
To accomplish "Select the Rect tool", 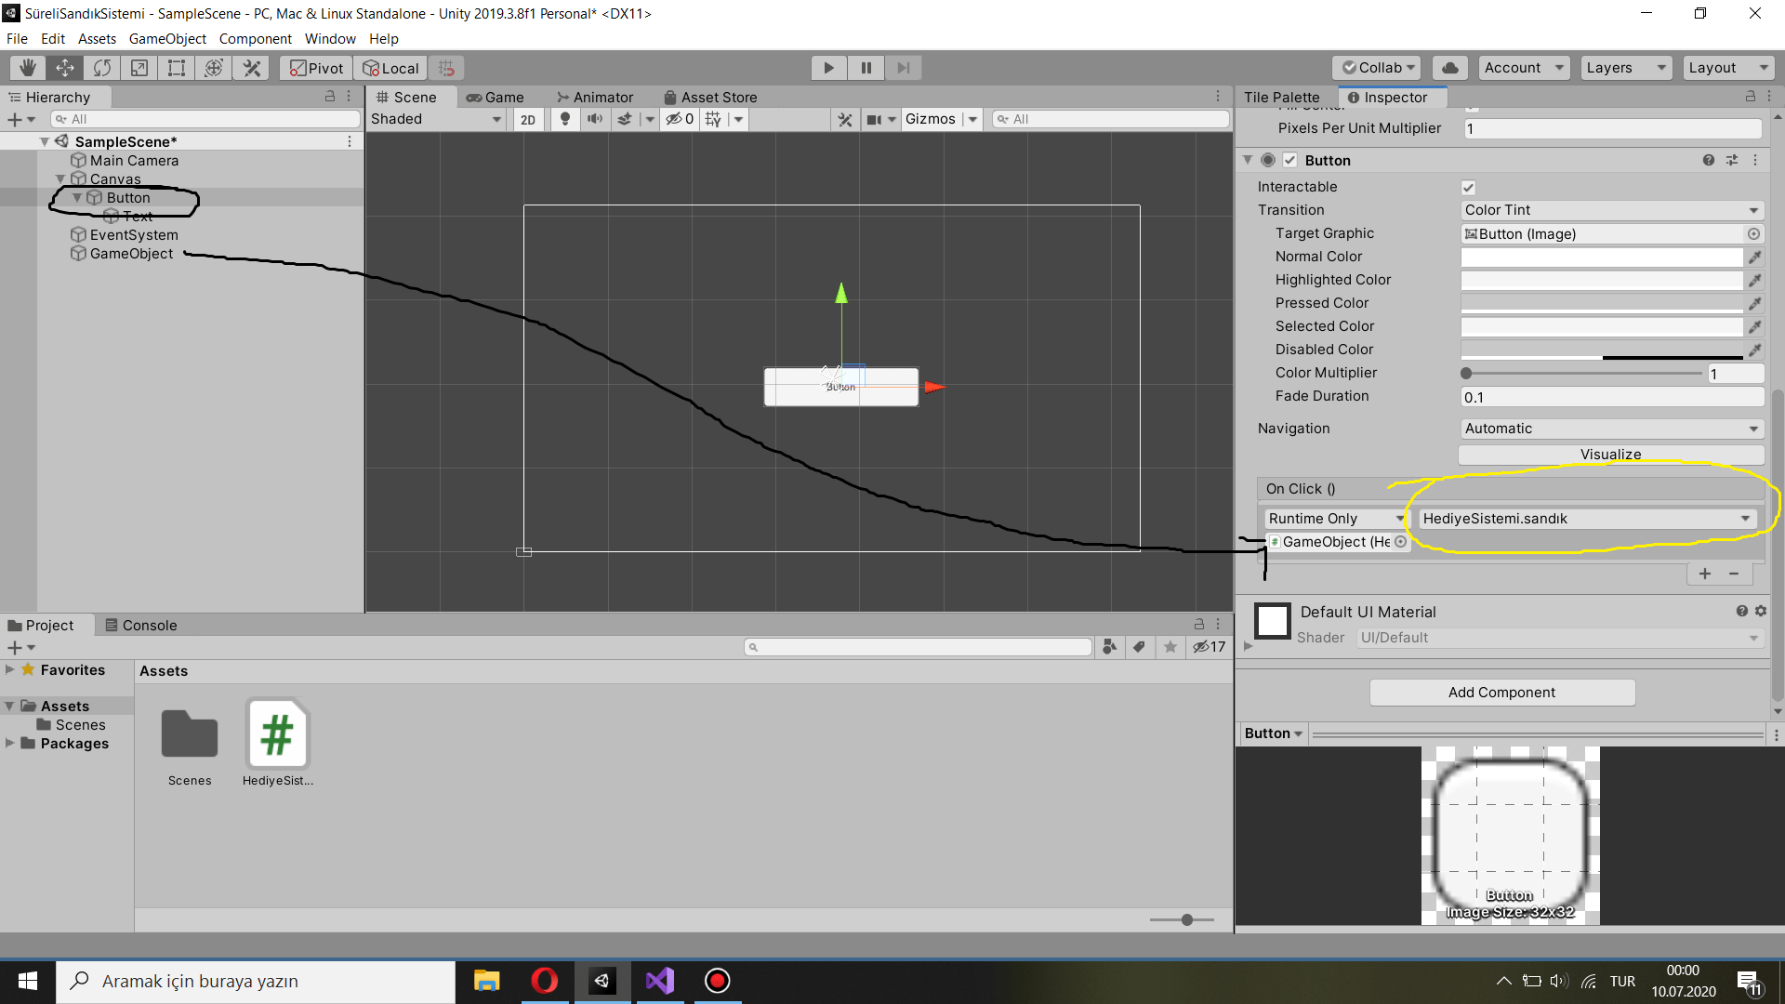I will pyautogui.click(x=177, y=68).
